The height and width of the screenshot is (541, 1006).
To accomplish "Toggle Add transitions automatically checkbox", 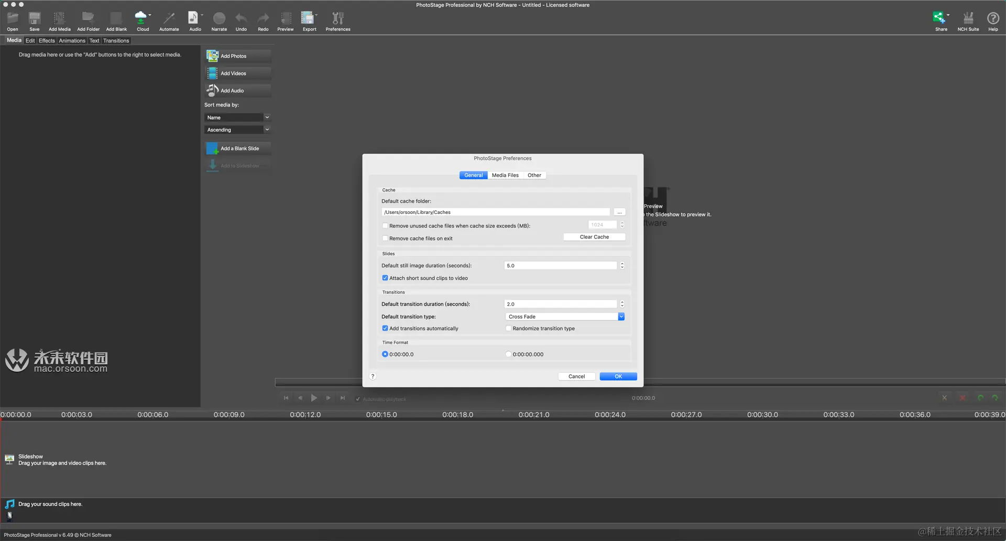I will click(385, 329).
